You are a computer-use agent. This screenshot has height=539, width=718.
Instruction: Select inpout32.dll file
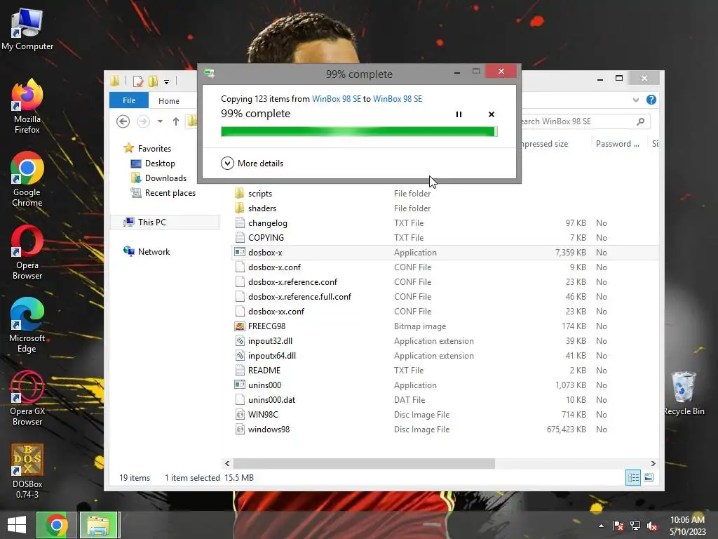point(270,341)
